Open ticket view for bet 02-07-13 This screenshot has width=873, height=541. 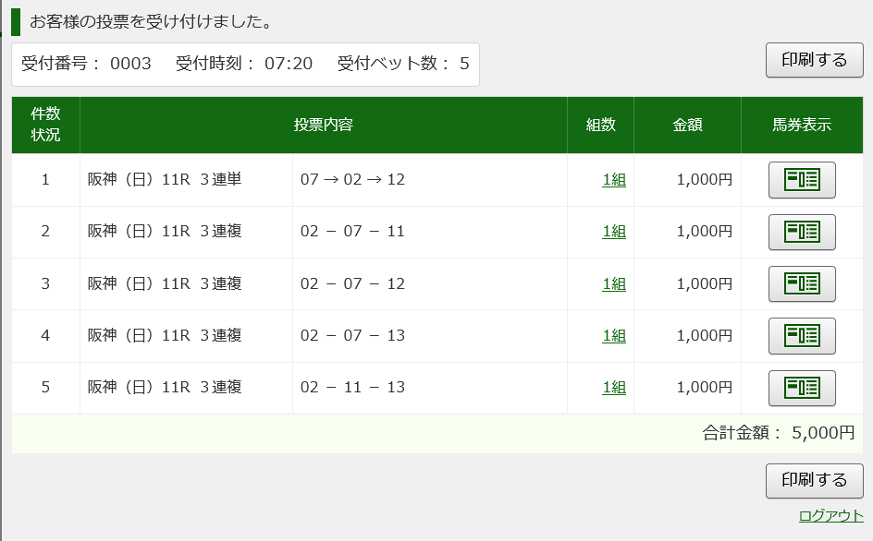(x=802, y=336)
